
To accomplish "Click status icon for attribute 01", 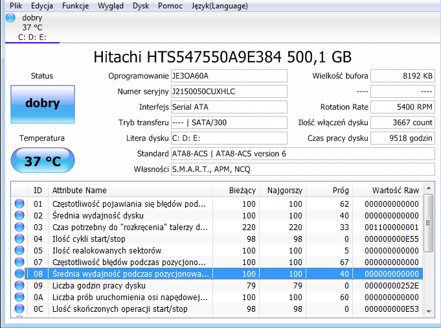I will coord(19,204).
